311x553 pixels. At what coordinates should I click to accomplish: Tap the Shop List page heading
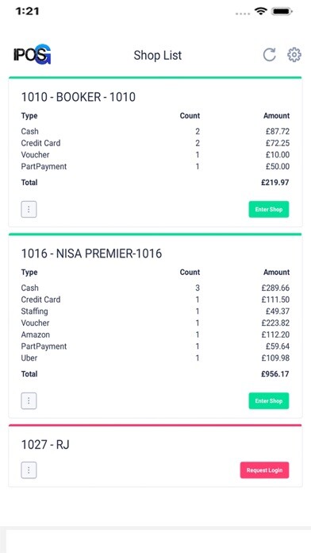(x=157, y=56)
